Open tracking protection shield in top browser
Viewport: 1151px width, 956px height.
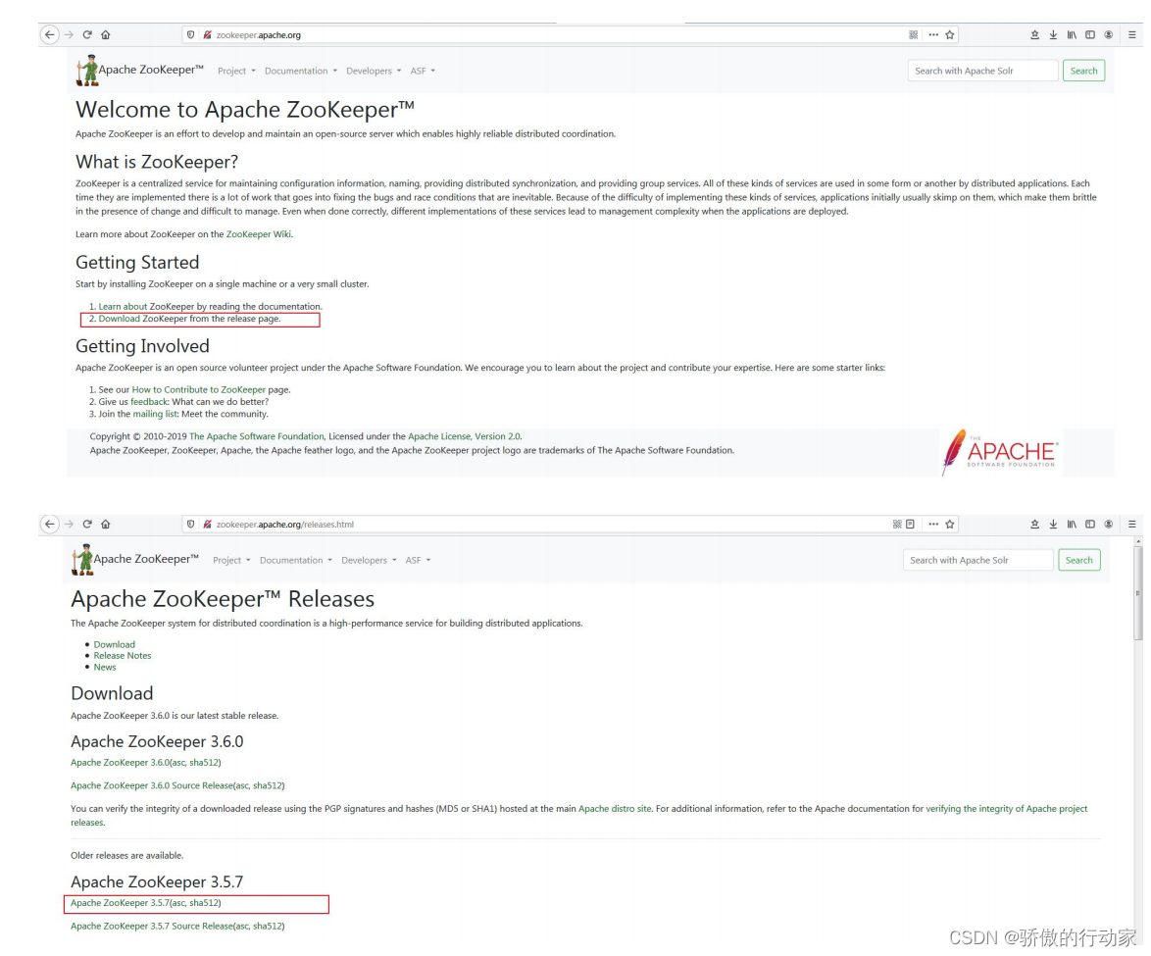[191, 34]
